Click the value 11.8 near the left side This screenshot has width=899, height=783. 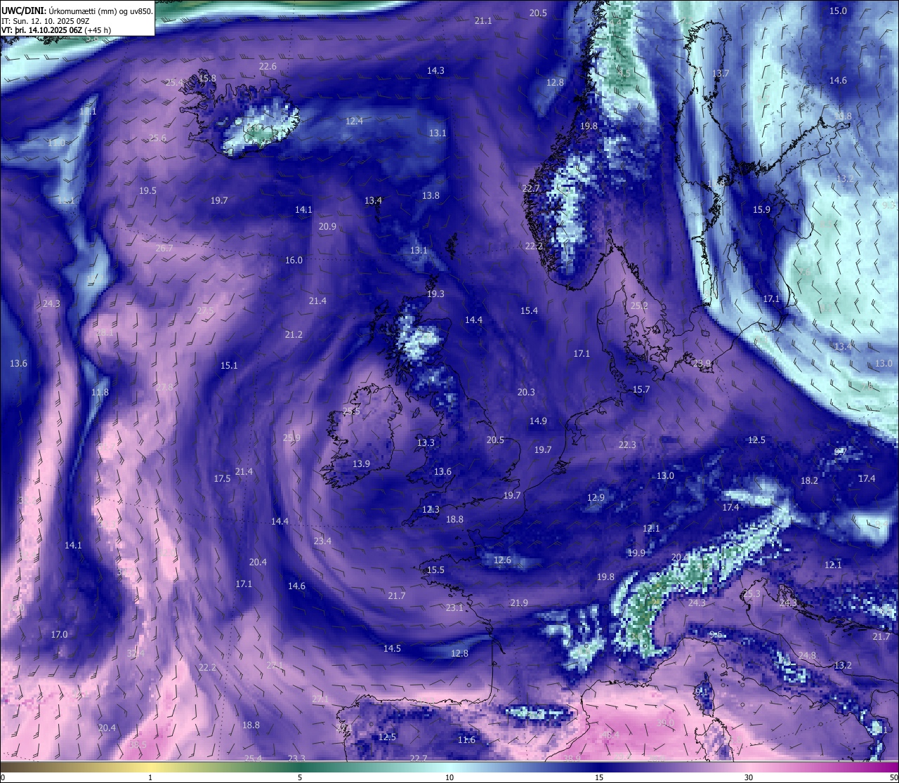point(100,392)
